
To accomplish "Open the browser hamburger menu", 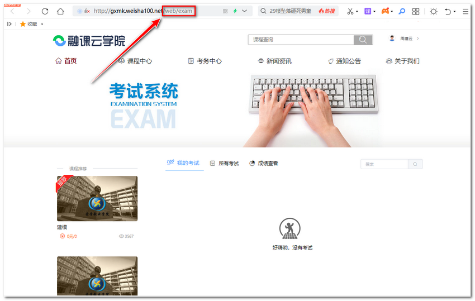I will tap(465, 11).
